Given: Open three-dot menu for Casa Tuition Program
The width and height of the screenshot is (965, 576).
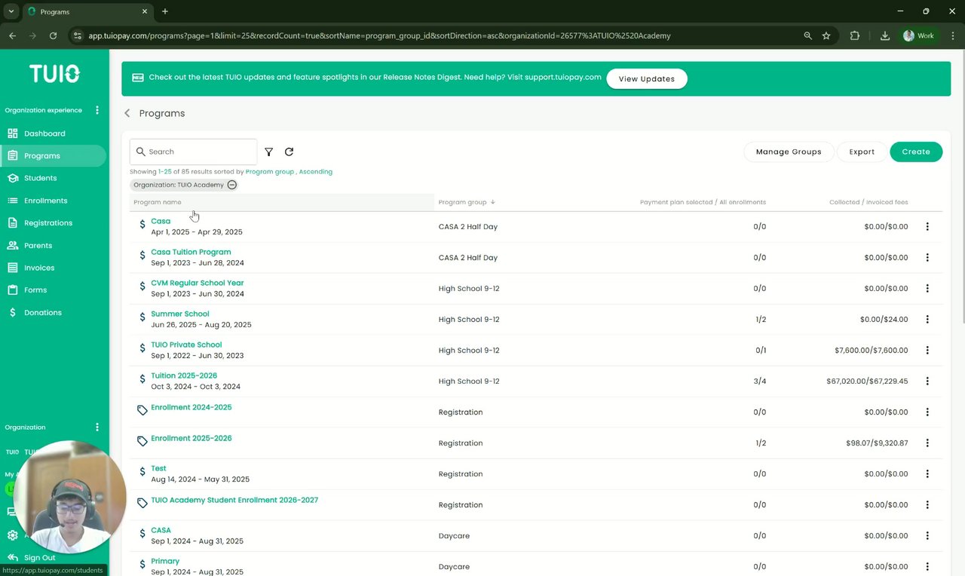Looking at the screenshot, I should click(x=927, y=257).
